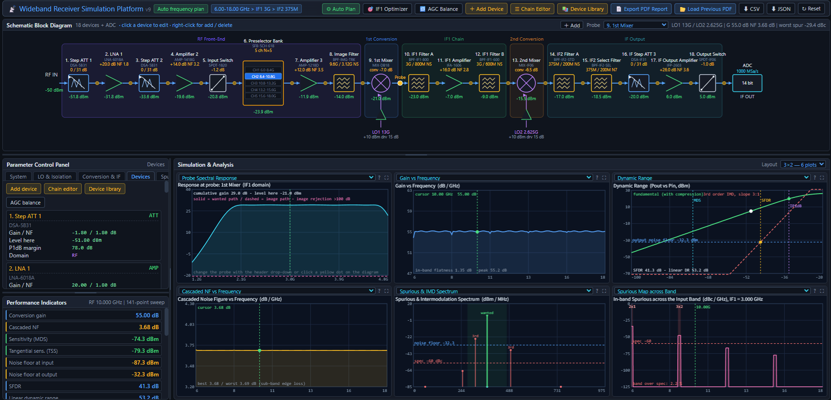This screenshot has height=400, width=831.
Task: Select the yellow Probe dot after 1st Mixer
Action: point(400,83)
